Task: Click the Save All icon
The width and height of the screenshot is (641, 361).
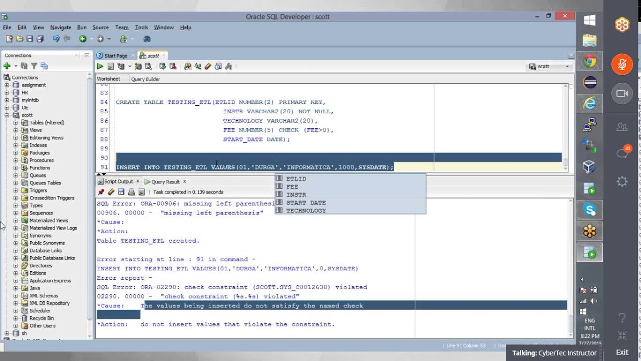Action: (40, 39)
